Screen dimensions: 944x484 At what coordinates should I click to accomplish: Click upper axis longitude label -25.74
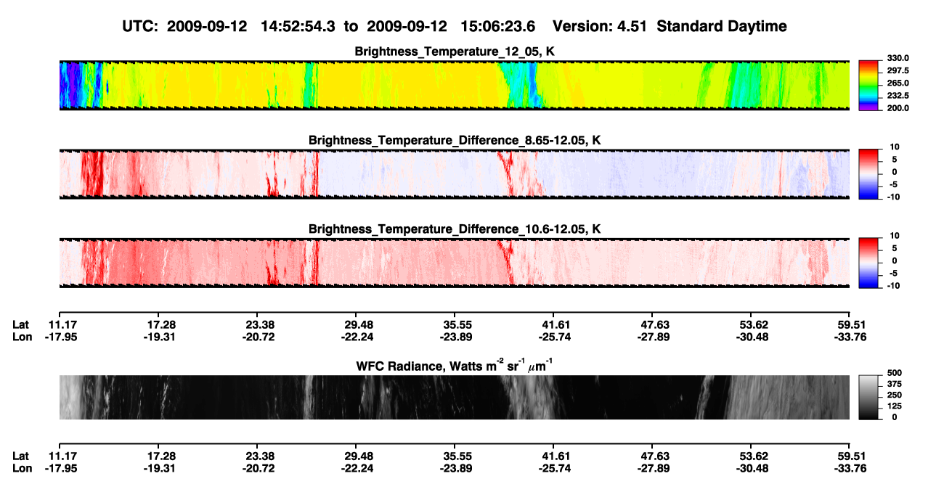554,337
